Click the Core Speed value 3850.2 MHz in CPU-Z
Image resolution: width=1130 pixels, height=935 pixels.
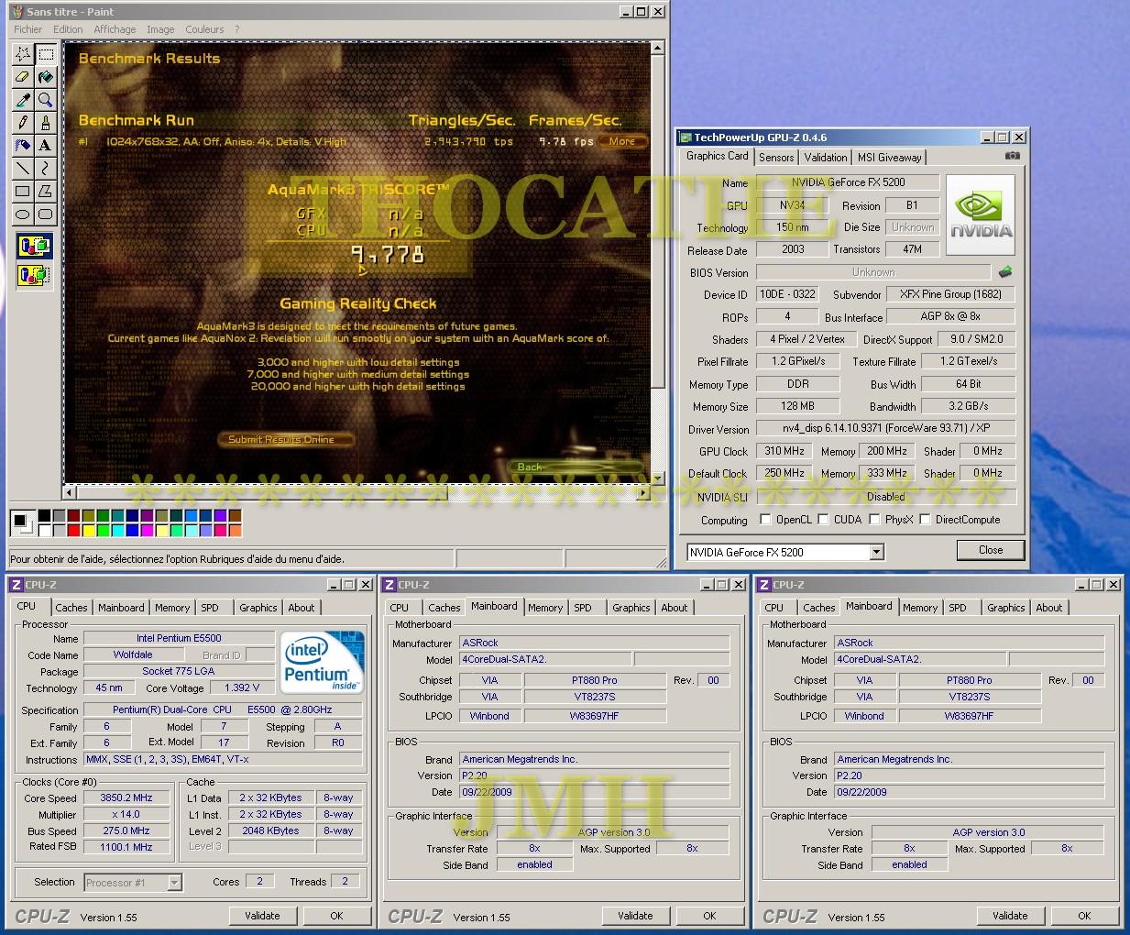click(126, 798)
